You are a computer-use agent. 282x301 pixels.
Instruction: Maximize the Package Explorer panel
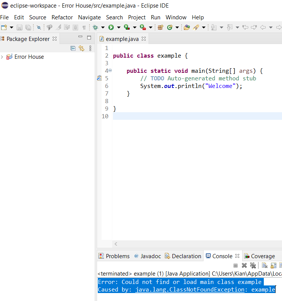89,38
